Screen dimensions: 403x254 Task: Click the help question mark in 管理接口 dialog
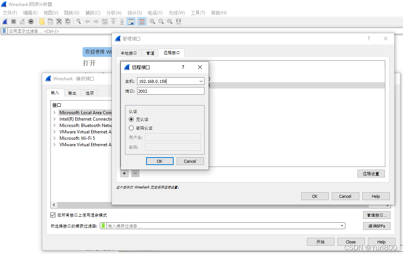pos(369,38)
